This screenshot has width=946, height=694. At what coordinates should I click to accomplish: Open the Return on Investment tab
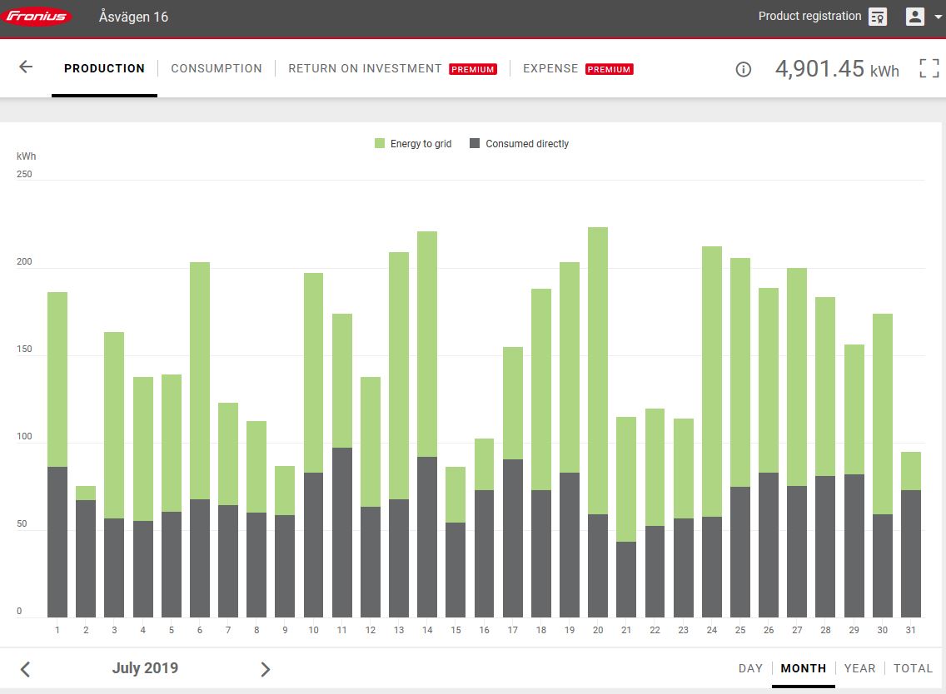point(365,68)
